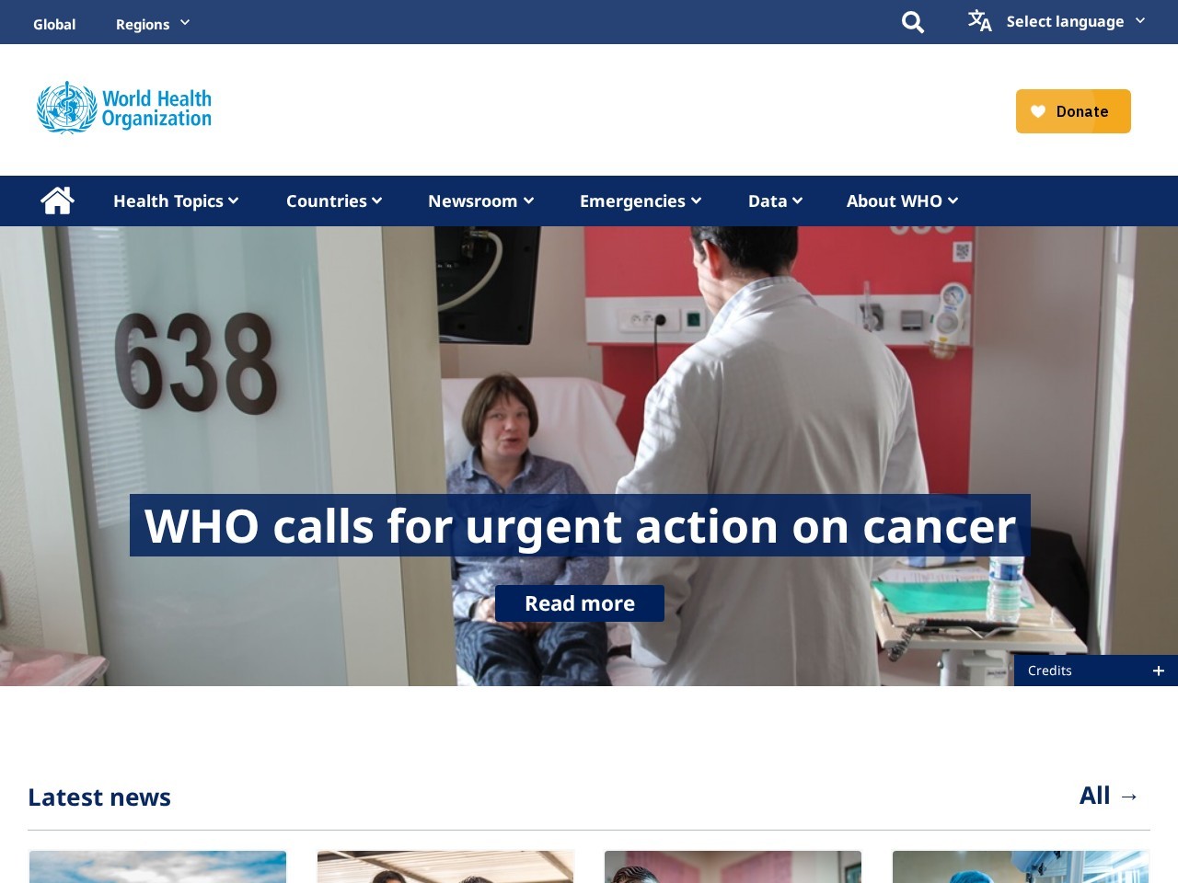Click the translate language icon
This screenshot has width=1178, height=883.
click(979, 20)
